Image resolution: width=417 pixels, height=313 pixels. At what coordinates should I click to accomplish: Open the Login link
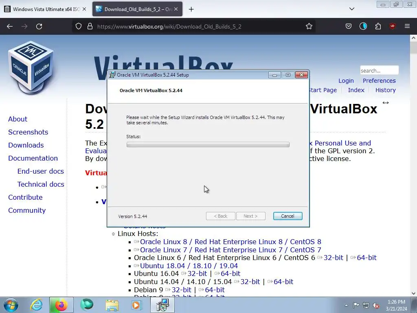coord(346,81)
